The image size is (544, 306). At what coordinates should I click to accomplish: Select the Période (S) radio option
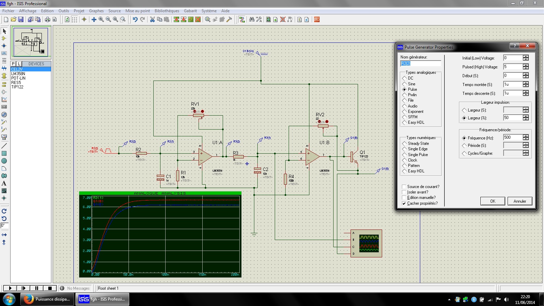[x=464, y=146]
